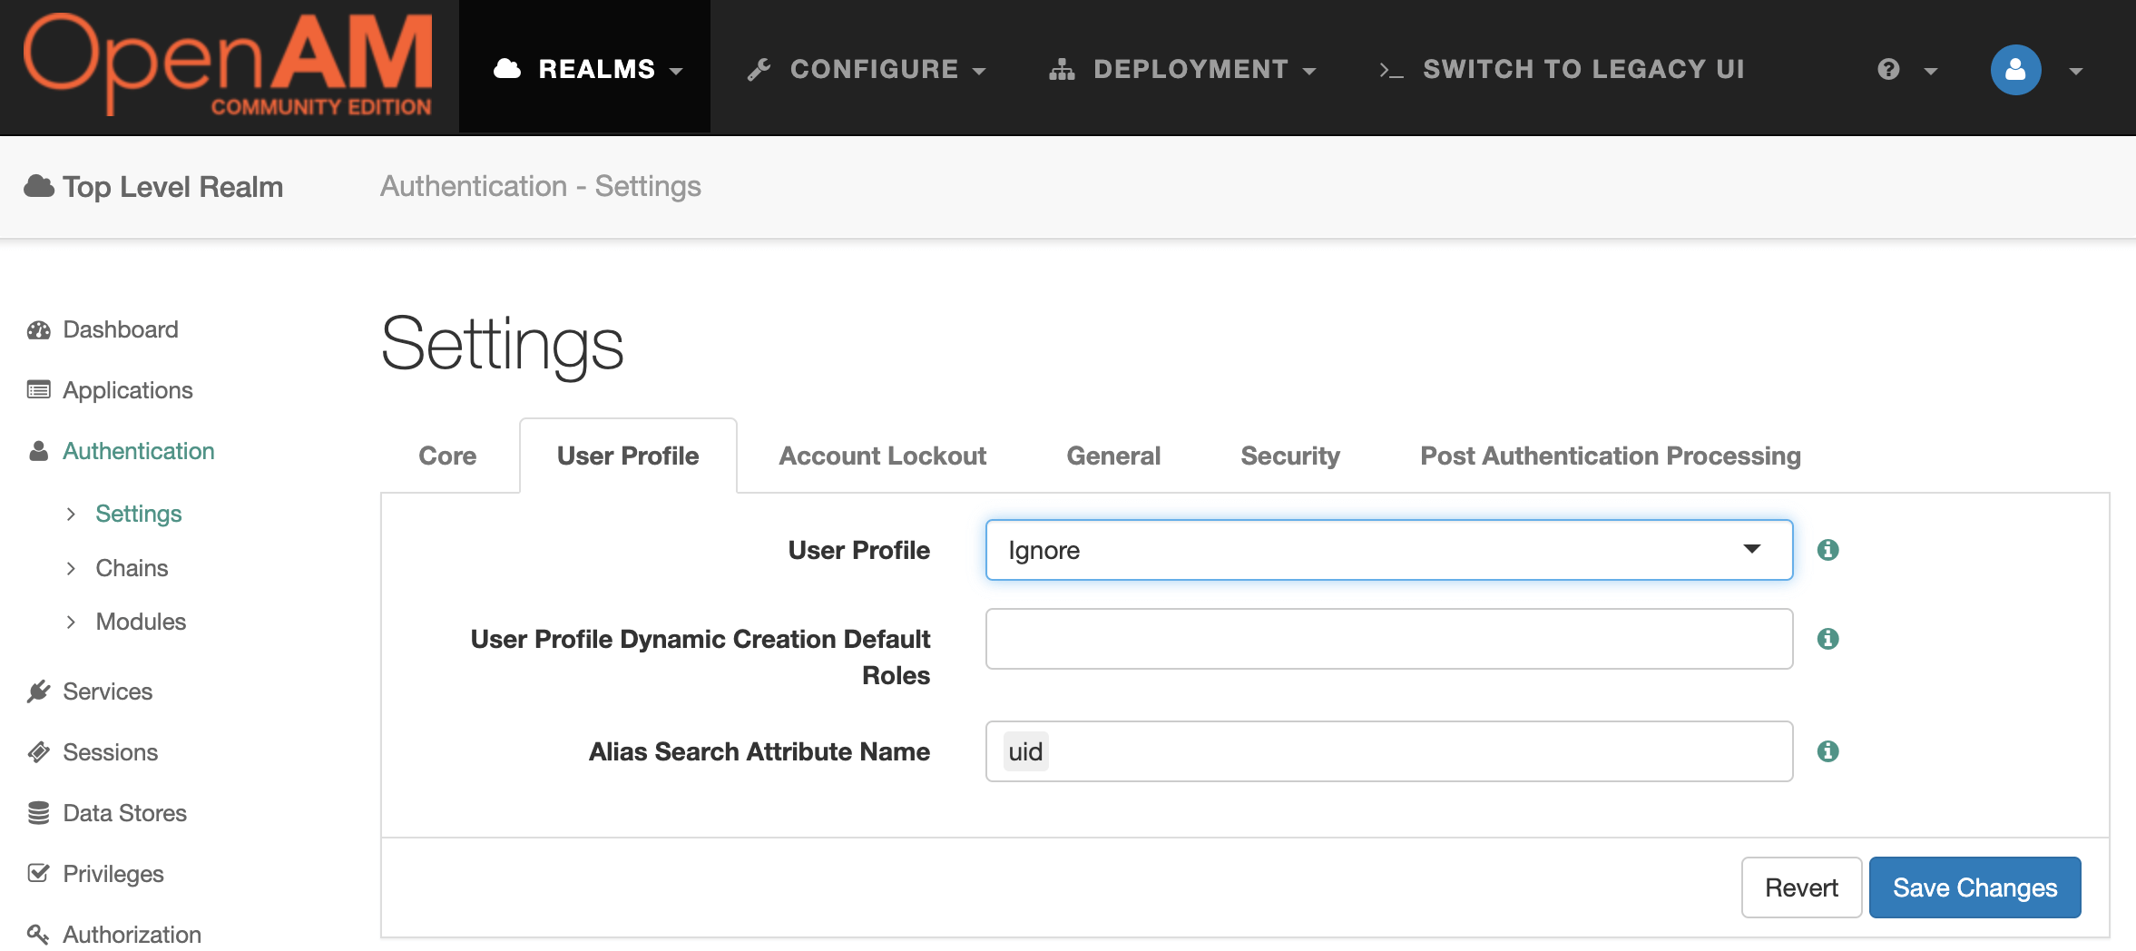Click the Dashboard gauge icon in sidebar
This screenshot has height=951, width=2136.
(39, 330)
